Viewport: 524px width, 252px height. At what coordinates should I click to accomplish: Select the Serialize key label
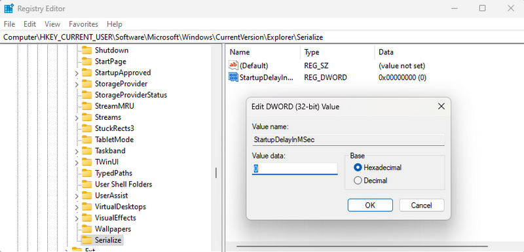[x=108, y=240]
